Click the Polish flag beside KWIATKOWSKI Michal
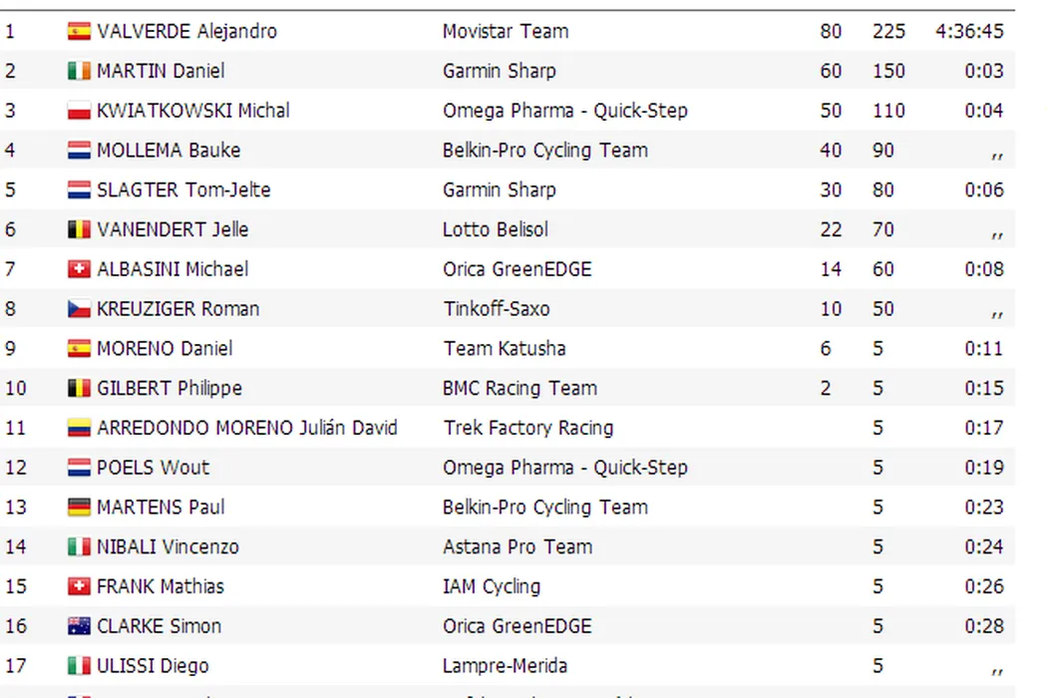The image size is (1047, 698). [x=79, y=111]
